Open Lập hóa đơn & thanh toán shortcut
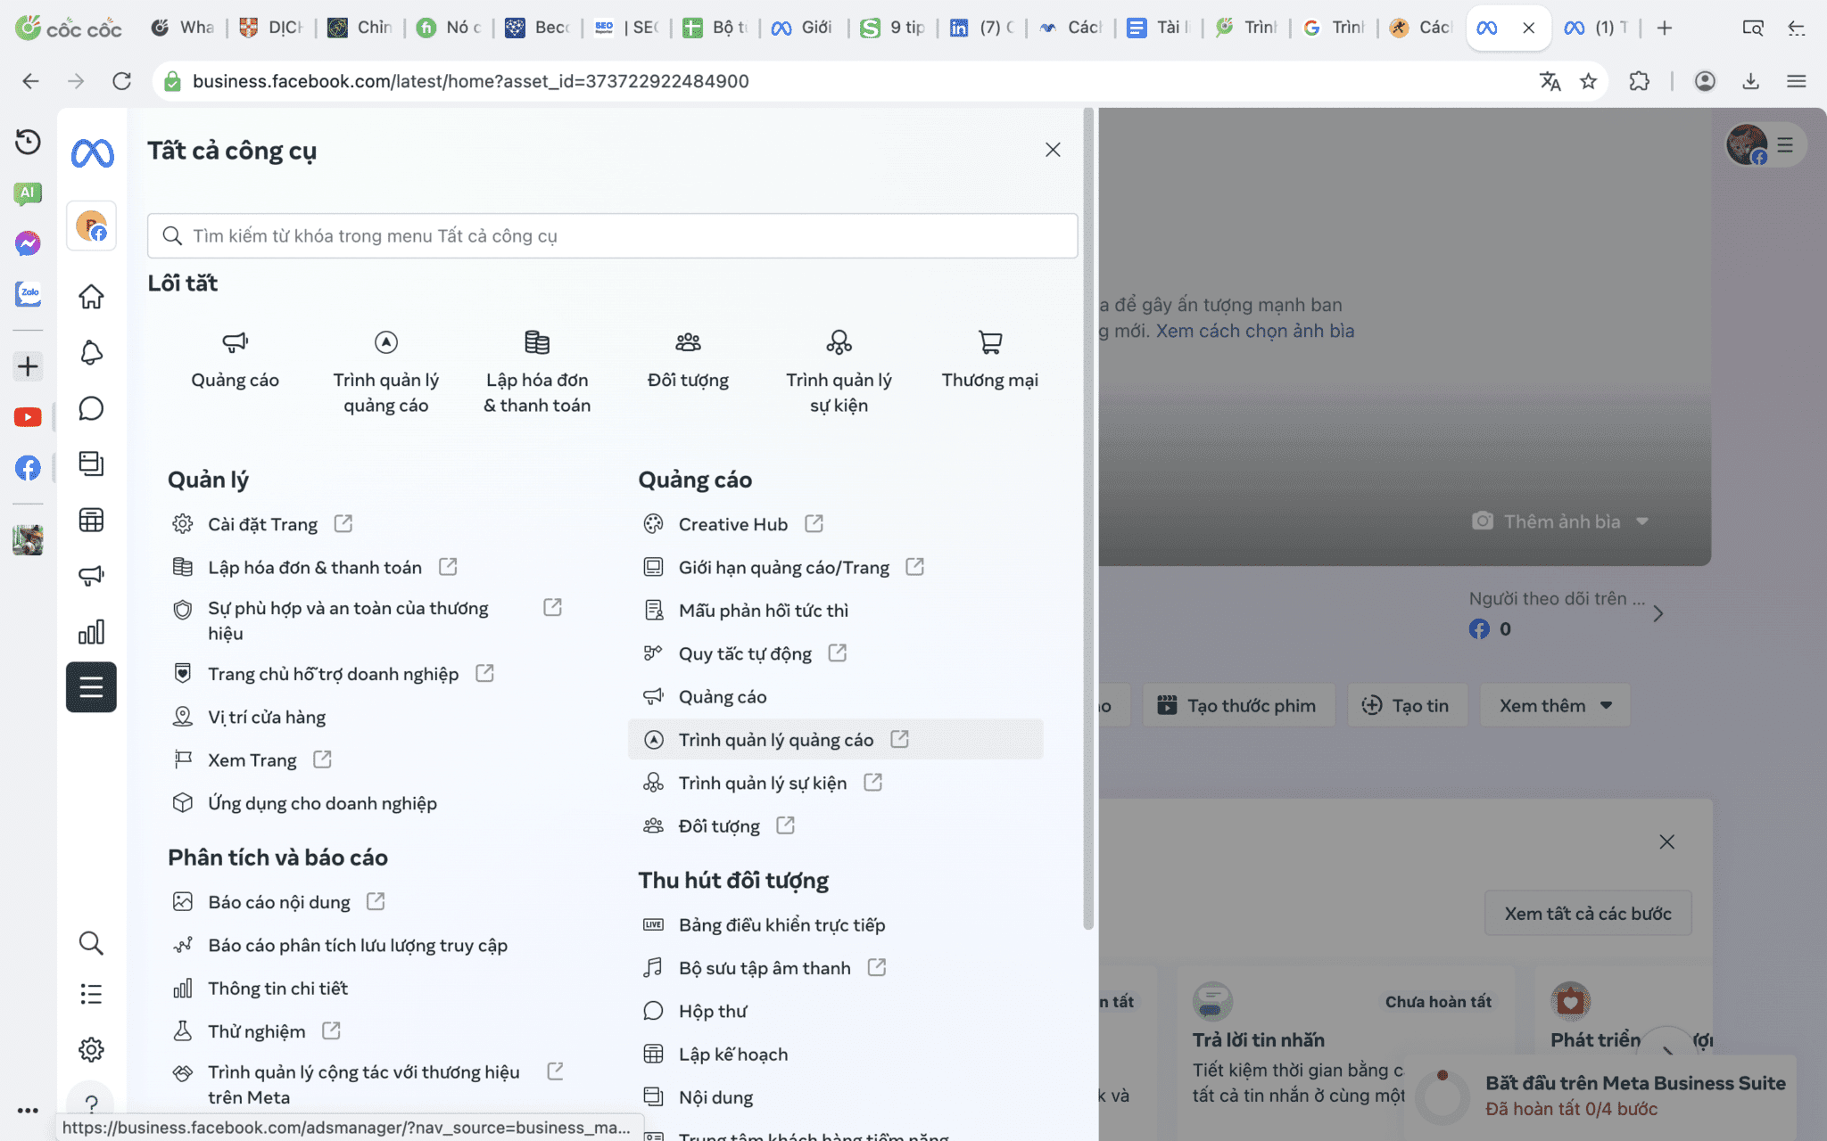The height and width of the screenshot is (1141, 1827). coord(537,372)
